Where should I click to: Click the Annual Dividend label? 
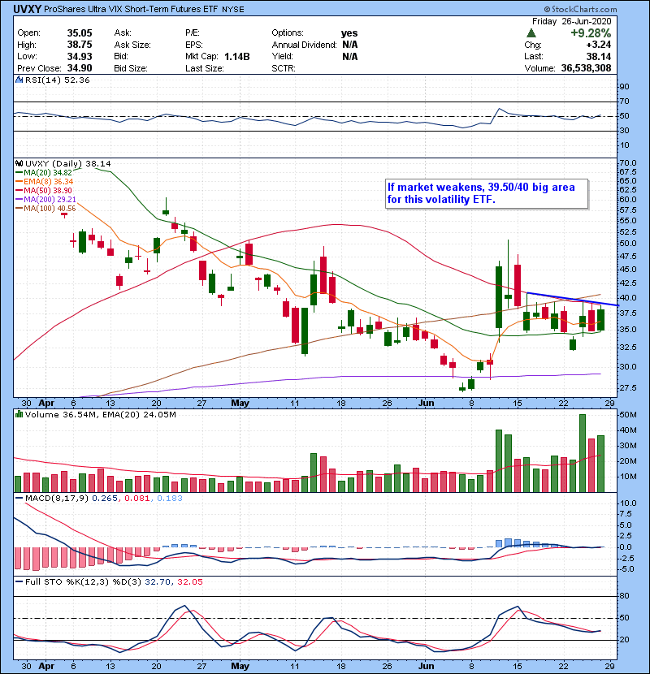pos(304,45)
